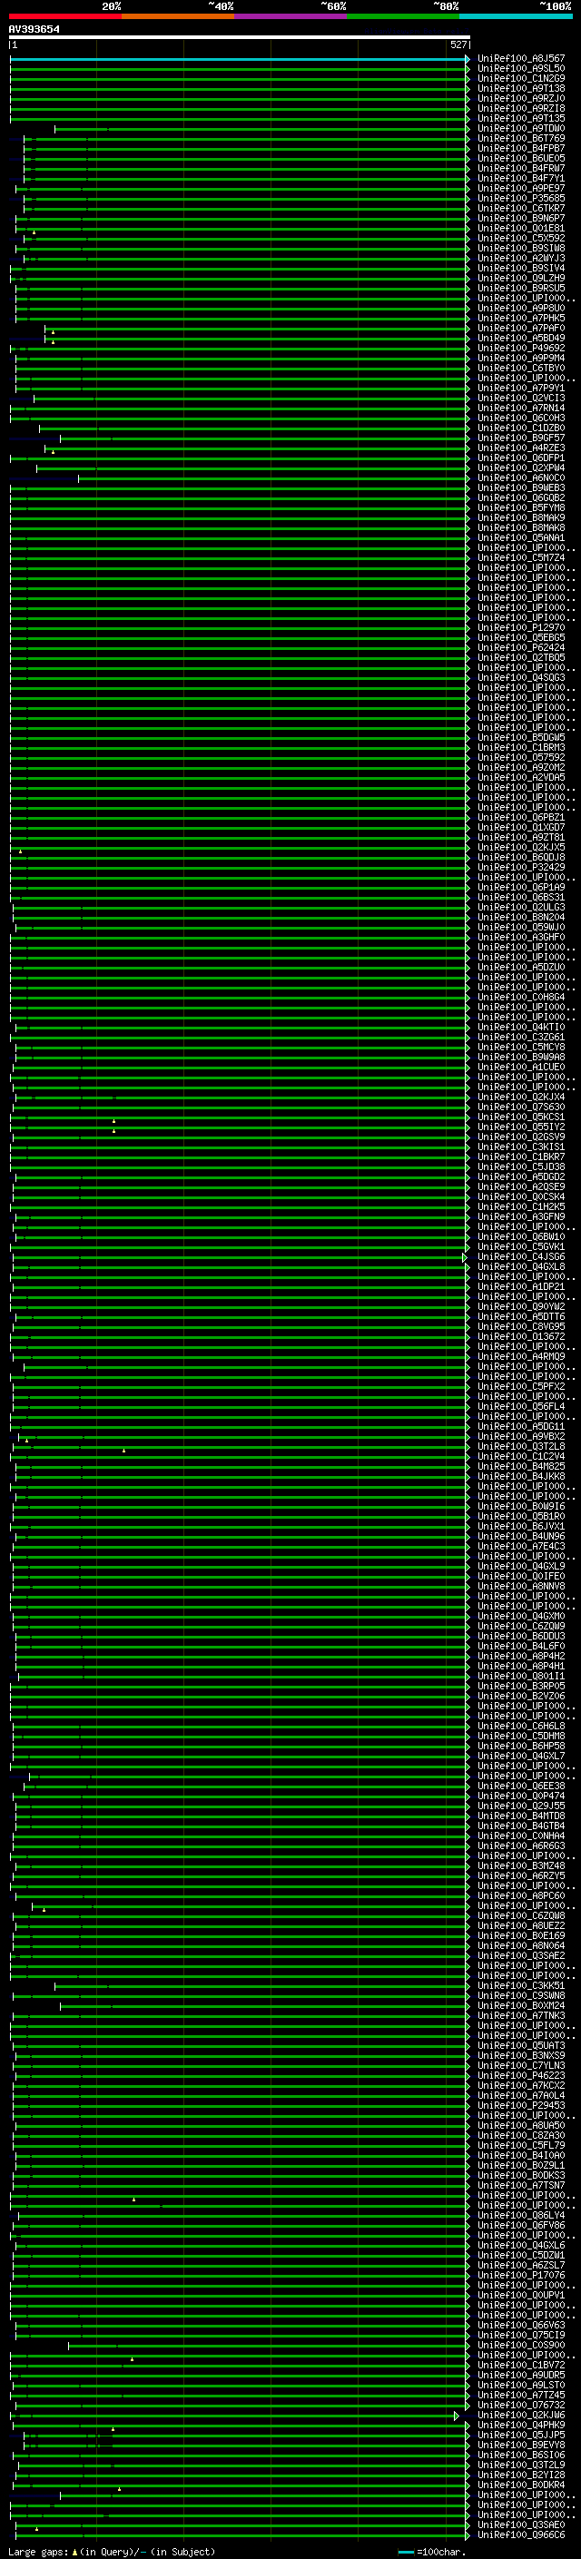Viewport: 581px width, 2559px height.
Task: Select label UniRef100_C3KK51
Action: [521, 1986]
